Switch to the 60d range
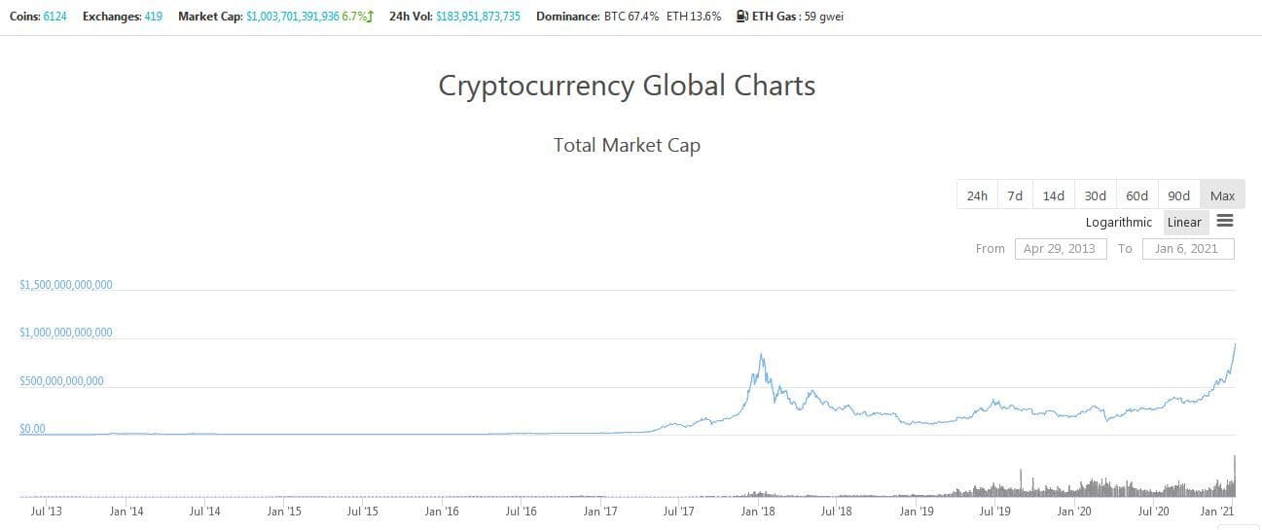The width and height of the screenshot is (1262, 530). click(x=1136, y=195)
